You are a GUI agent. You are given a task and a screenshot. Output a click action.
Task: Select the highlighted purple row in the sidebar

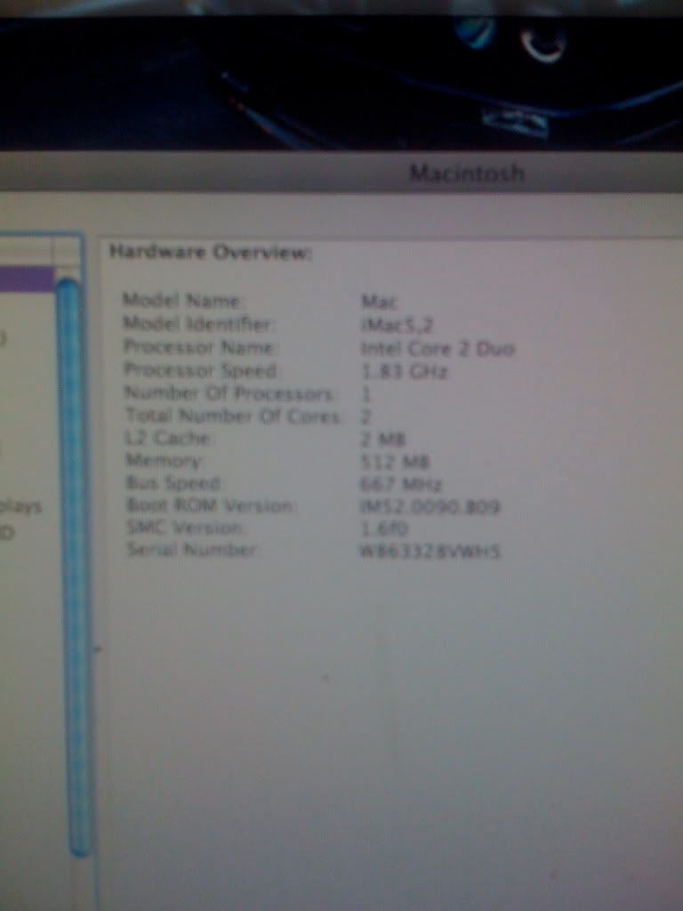(25, 278)
